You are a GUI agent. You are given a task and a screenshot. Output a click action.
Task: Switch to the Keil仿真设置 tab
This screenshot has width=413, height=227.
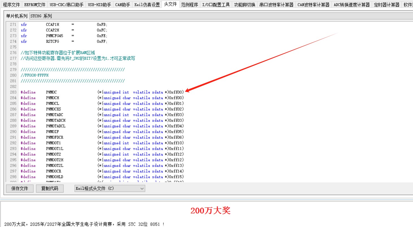147,5
